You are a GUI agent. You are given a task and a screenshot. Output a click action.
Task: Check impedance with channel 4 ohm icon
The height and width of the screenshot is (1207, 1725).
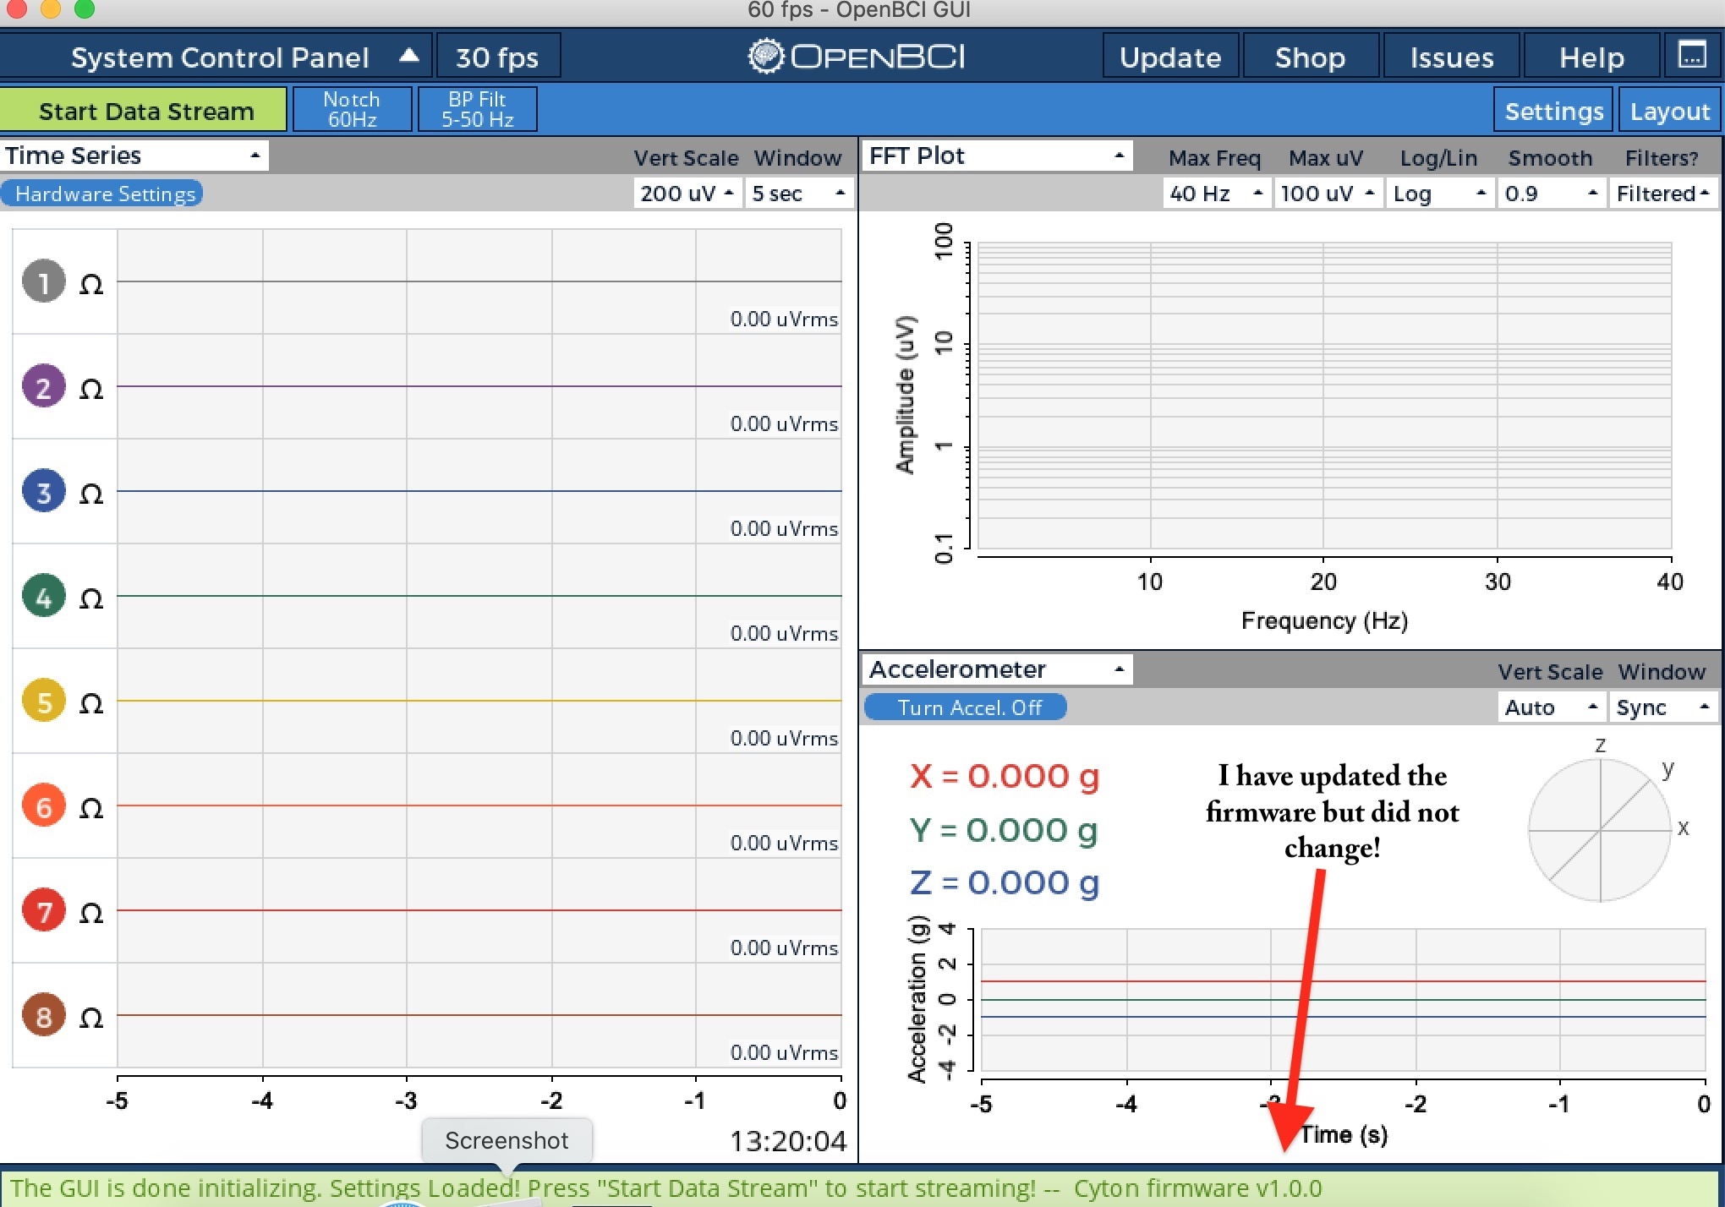pyautogui.click(x=91, y=598)
